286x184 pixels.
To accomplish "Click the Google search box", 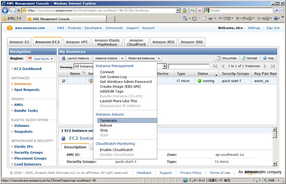I will coord(241,11).
